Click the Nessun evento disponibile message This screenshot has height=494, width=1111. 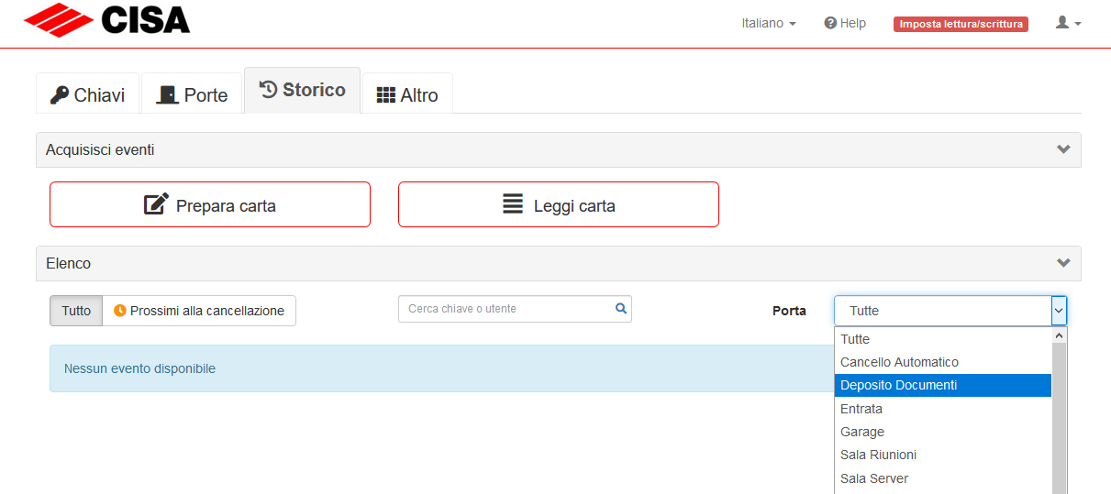[139, 368]
